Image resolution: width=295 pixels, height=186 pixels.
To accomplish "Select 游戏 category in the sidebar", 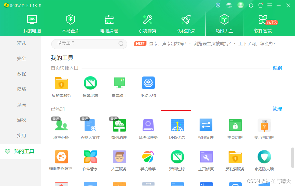I will point(22,120).
